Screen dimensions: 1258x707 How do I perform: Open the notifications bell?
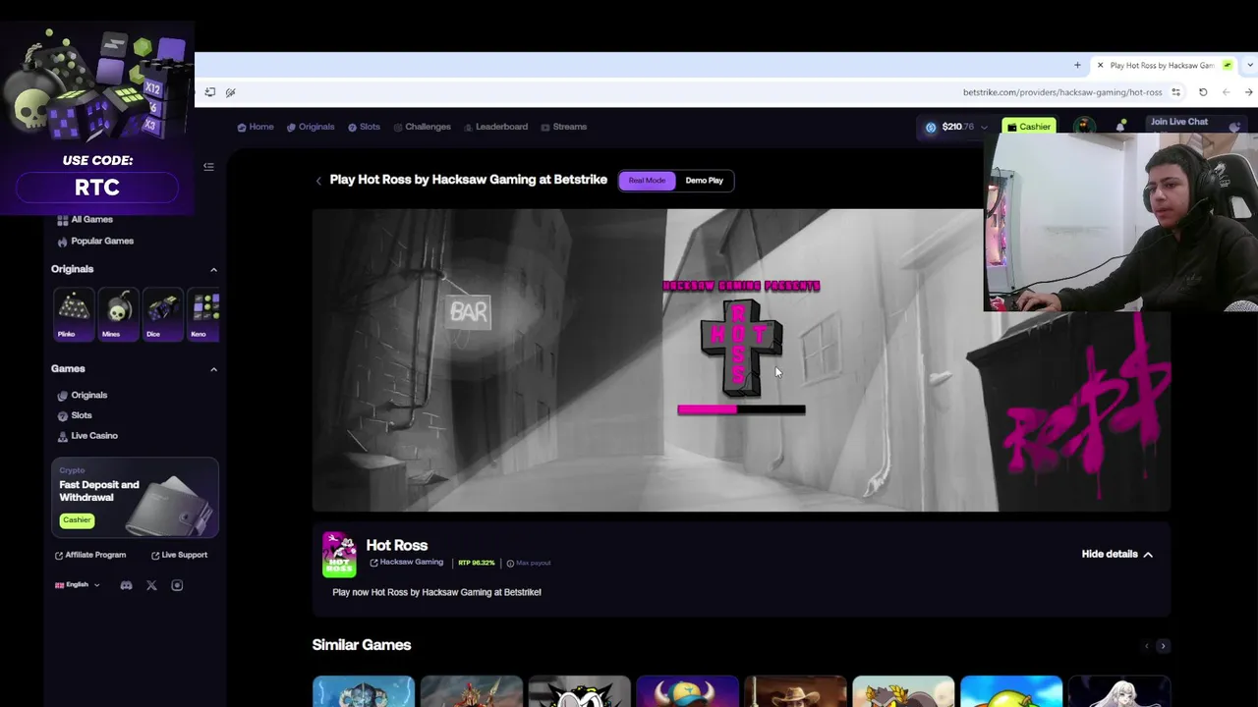point(1121,126)
